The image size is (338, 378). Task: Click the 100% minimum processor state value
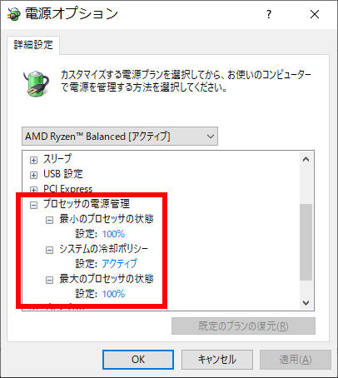(x=113, y=234)
